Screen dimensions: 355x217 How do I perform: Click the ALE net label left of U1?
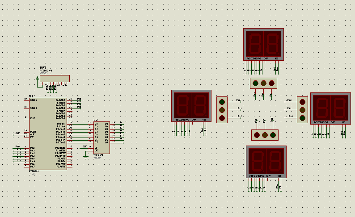pyautogui.click(x=17, y=133)
